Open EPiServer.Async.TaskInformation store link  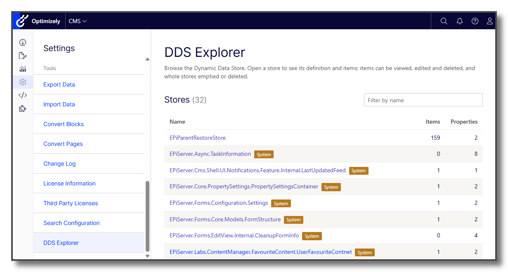click(x=210, y=154)
